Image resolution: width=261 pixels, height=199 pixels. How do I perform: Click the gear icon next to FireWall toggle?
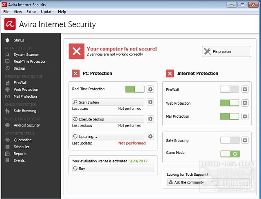(x=245, y=89)
